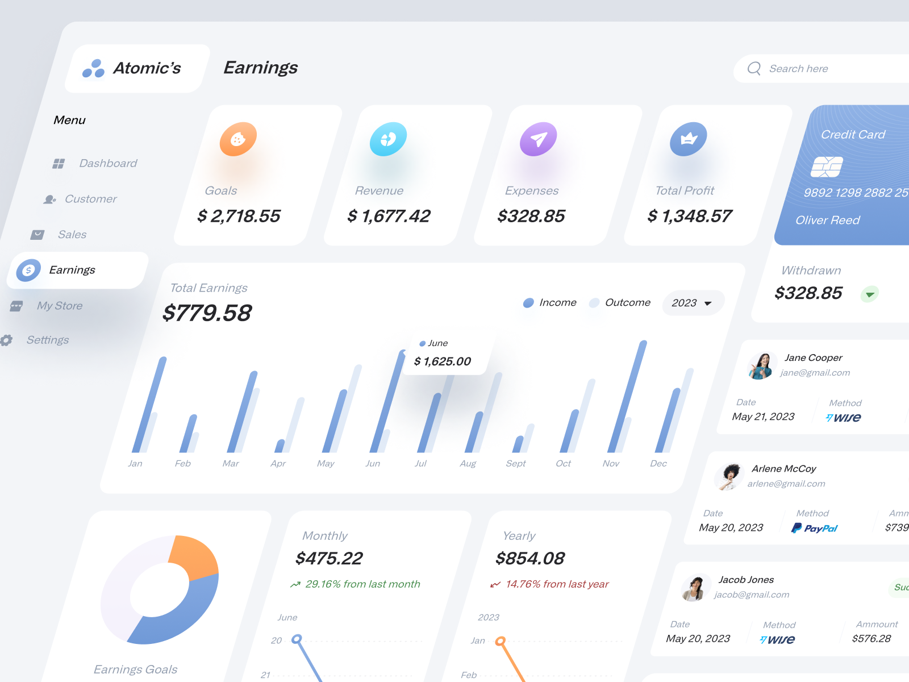Click the blue Credit Card panel
909x682 pixels.
click(x=847, y=175)
